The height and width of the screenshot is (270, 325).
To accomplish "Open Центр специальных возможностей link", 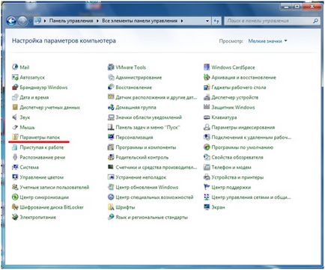I will pyautogui.click(x=155, y=197).
